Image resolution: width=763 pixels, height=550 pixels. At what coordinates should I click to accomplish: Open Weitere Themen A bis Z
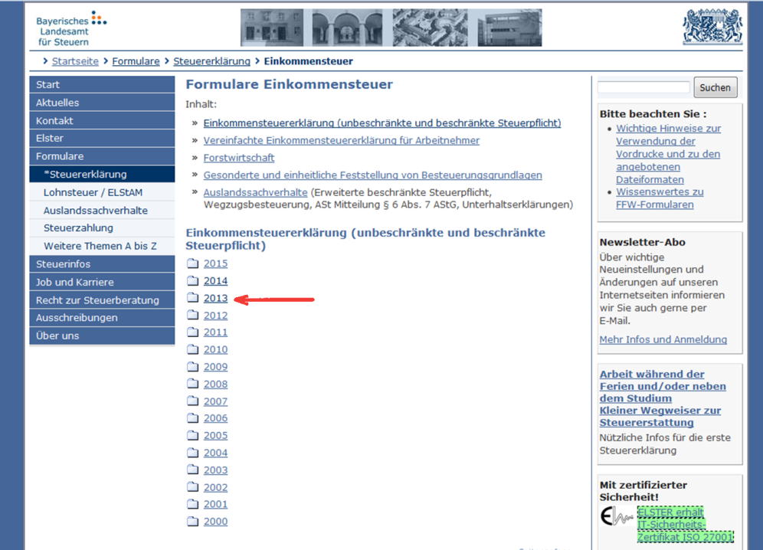click(x=102, y=246)
